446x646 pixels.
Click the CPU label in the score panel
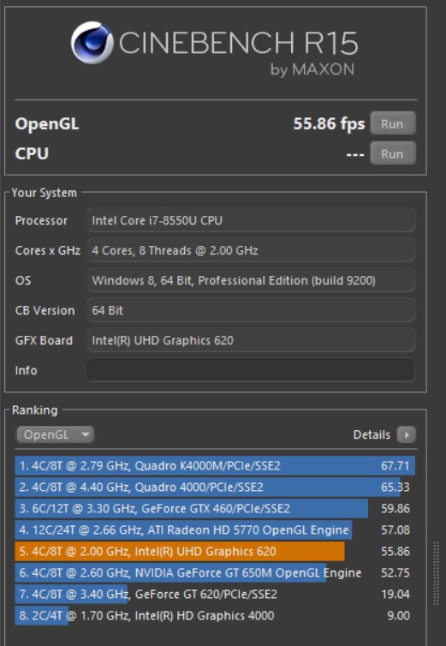tap(32, 153)
